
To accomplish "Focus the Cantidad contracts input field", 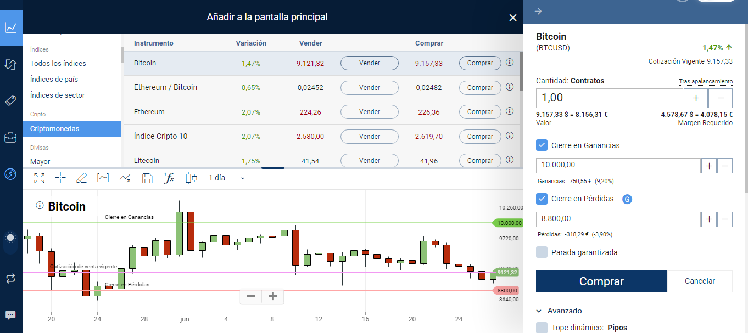I will [x=610, y=98].
